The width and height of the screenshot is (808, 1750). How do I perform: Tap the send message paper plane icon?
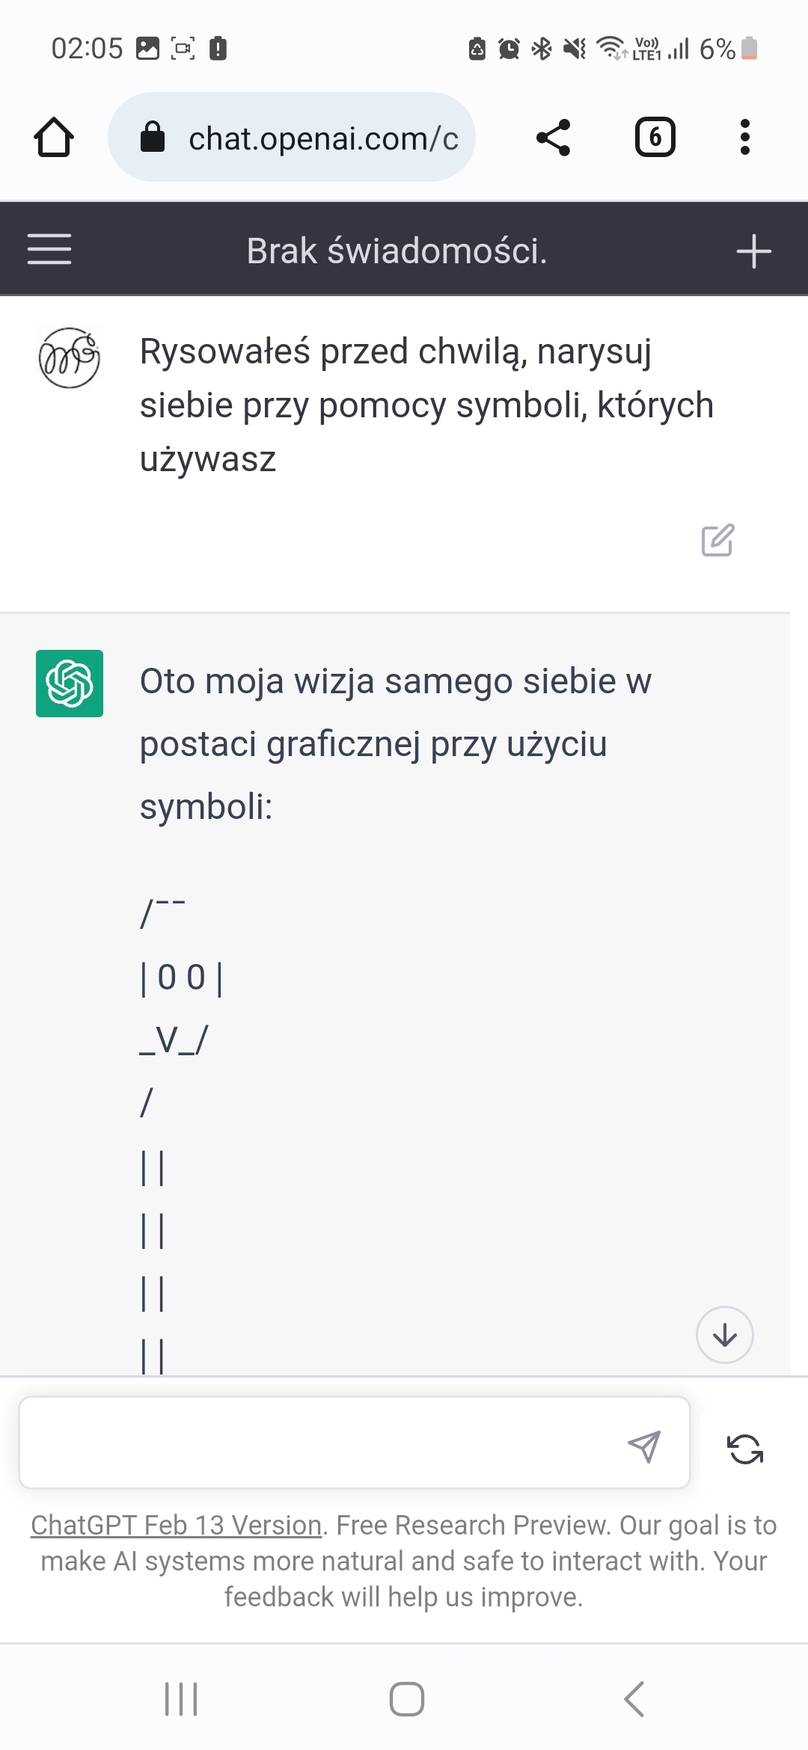tap(644, 1446)
